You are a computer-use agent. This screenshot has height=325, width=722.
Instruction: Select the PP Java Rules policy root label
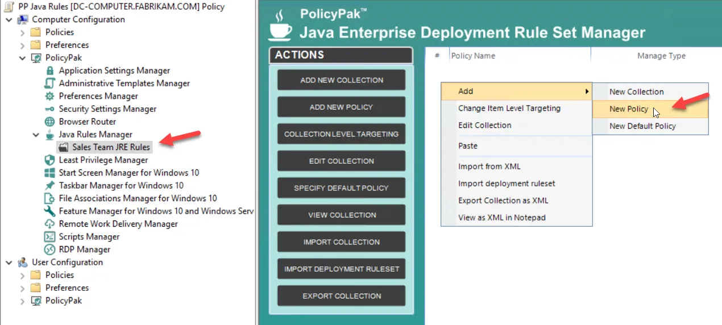point(122,7)
